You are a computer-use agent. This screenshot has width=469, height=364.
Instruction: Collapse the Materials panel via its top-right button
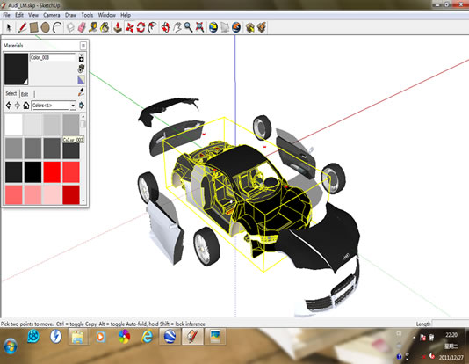[x=83, y=46]
